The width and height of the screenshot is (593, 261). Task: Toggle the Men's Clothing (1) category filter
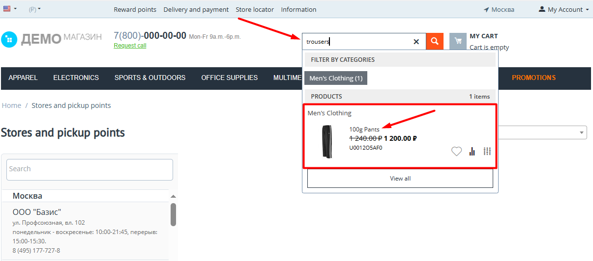(x=335, y=78)
